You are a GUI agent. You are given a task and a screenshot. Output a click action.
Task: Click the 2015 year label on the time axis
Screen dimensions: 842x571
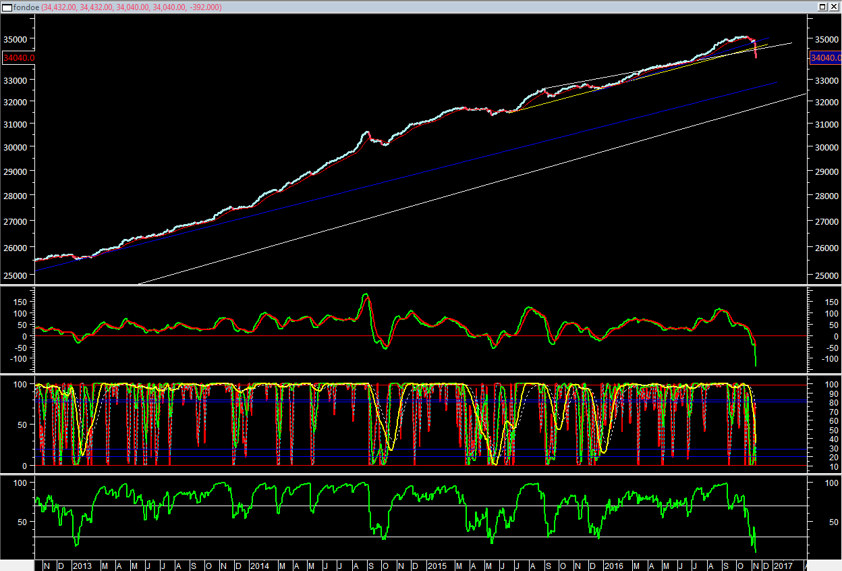pyautogui.click(x=437, y=566)
